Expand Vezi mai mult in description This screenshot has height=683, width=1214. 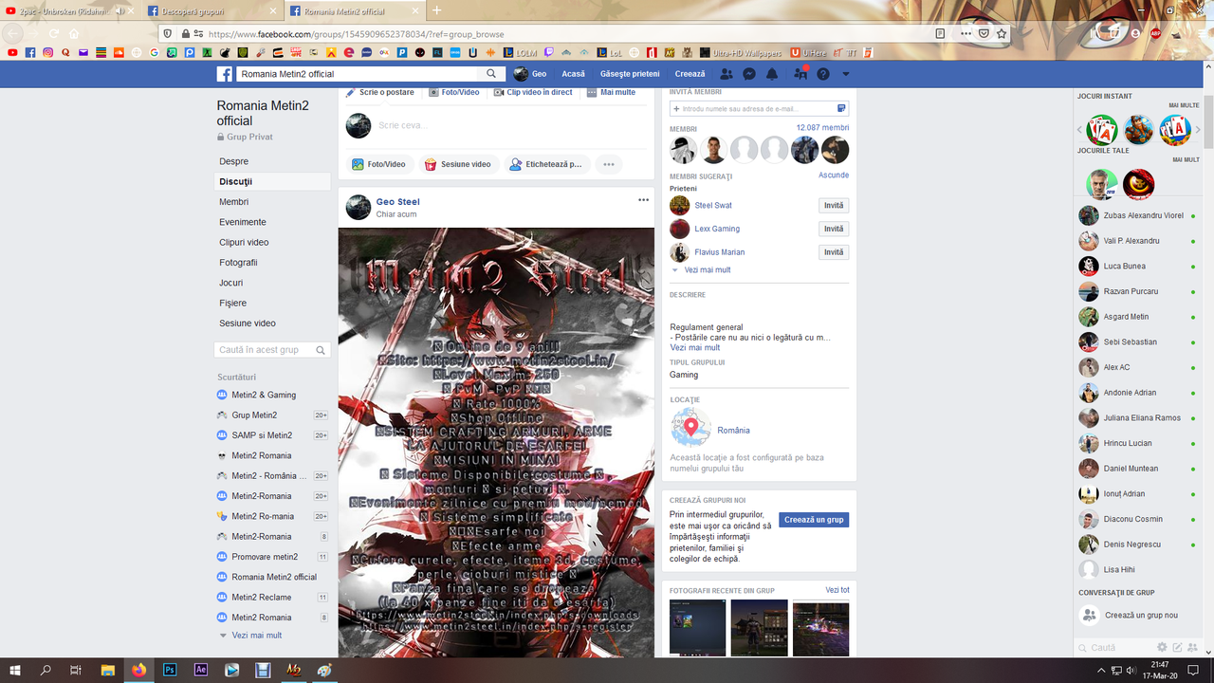[x=695, y=347]
